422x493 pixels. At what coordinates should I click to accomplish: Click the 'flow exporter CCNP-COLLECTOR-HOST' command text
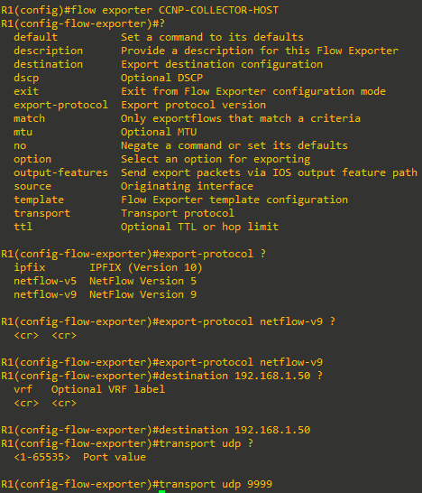[x=174, y=10]
